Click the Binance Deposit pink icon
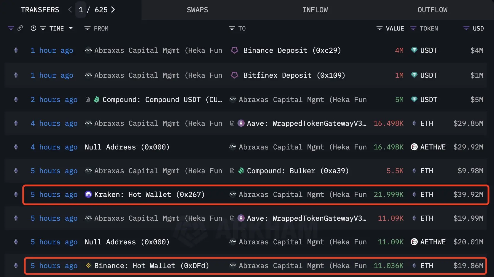The width and height of the screenshot is (494, 277). 235,50
